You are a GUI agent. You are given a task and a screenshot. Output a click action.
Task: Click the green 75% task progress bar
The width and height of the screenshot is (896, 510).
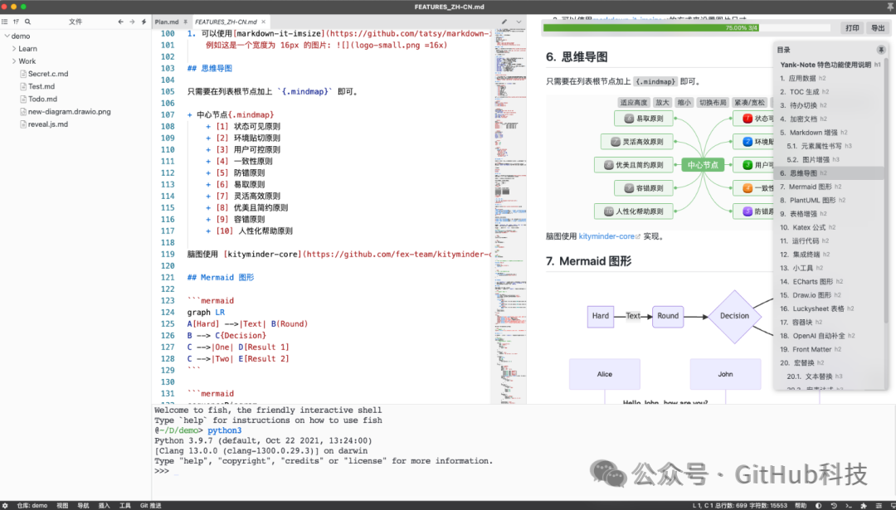(x=651, y=28)
